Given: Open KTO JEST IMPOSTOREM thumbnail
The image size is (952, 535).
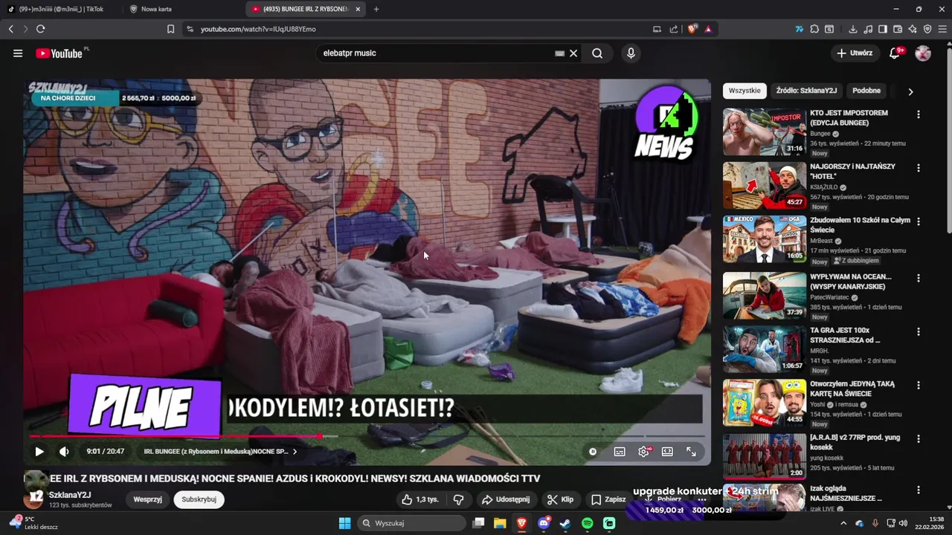Looking at the screenshot, I should [765, 132].
